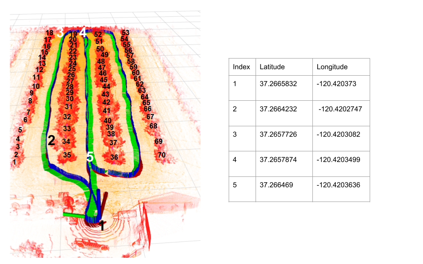Click tree label 35

(x=67, y=155)
